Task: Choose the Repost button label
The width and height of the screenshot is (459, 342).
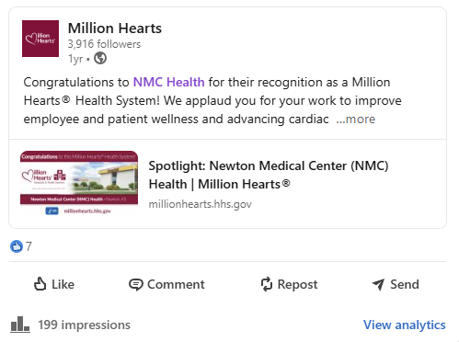Action: tap(297, 284)
